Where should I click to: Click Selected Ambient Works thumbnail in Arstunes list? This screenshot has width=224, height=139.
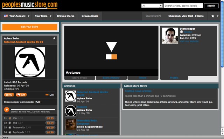71,96
